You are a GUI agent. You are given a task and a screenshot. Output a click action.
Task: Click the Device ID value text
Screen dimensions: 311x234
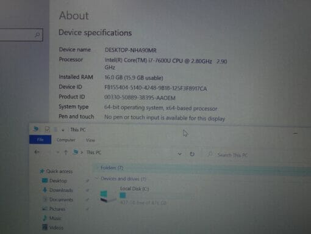(155, 88)
